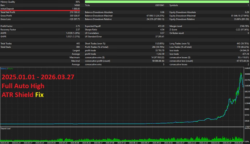Click Profit Trades value 266 (59.78%)
Image resolution: width=250 pixels, height=144 pixels.
(x=158, y=47)
